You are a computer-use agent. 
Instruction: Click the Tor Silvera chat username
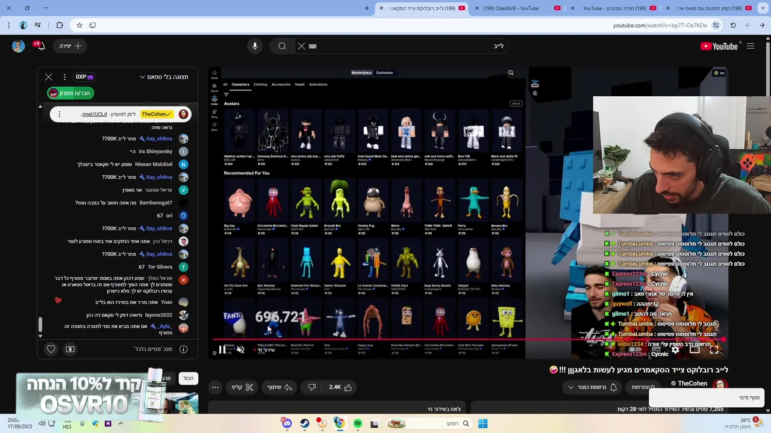pyautogui.click(x=160, y=267)
